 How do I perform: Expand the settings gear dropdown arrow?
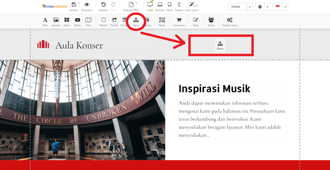268,7
